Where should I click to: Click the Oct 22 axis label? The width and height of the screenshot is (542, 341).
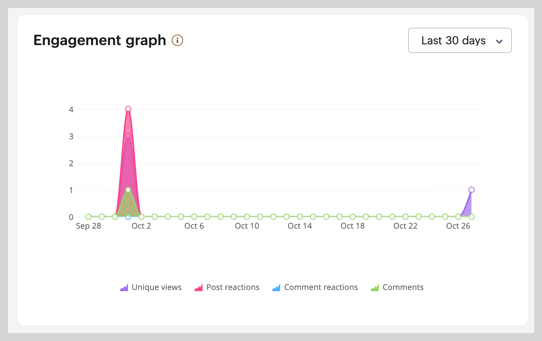coord(405,226)
